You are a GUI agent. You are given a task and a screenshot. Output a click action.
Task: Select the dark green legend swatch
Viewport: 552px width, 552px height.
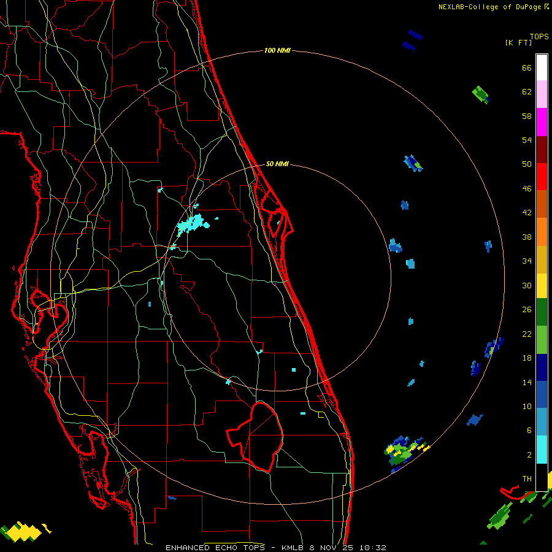pyautogui.click(x=542, y=312)
